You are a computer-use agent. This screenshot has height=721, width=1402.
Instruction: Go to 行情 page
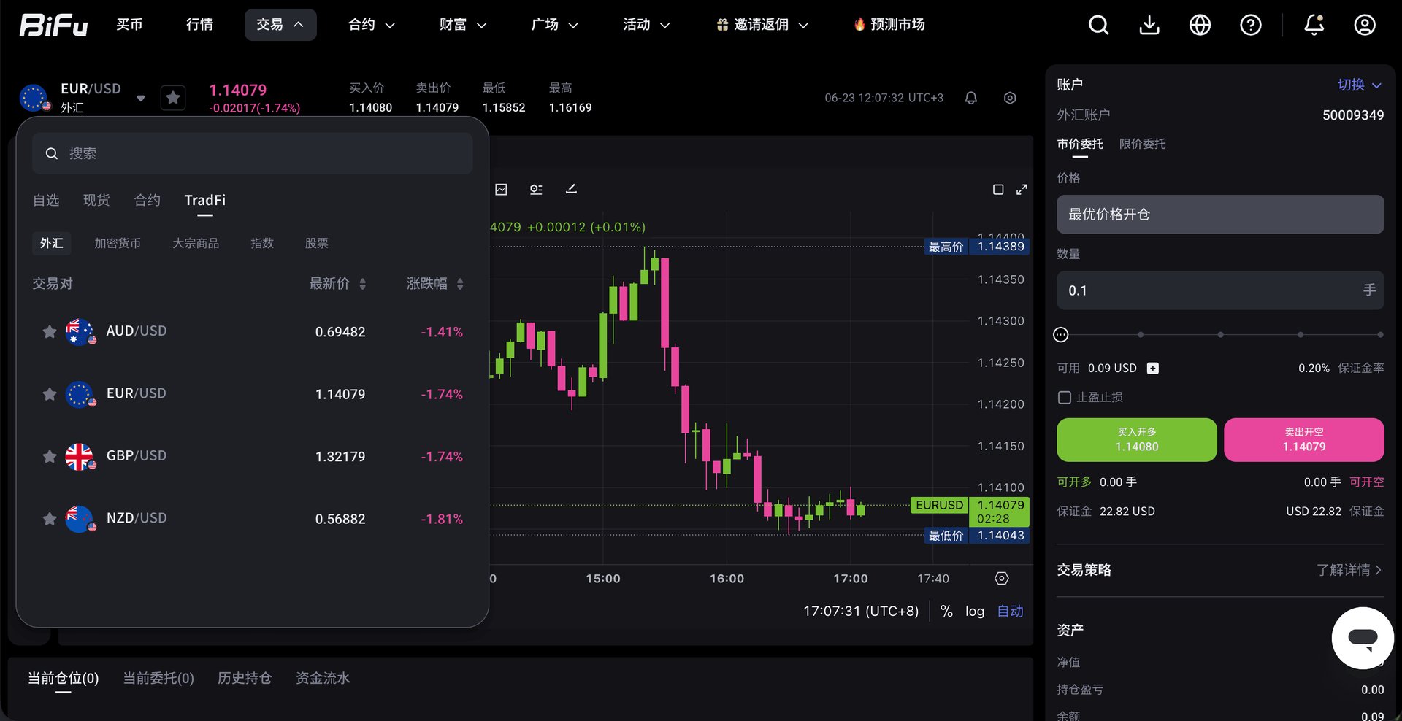[x=199, y=25]
